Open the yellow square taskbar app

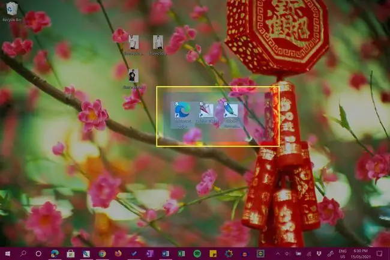(260, 253)
